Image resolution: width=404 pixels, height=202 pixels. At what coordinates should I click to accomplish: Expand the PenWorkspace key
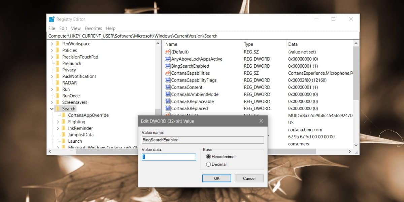tap(52, 44)
